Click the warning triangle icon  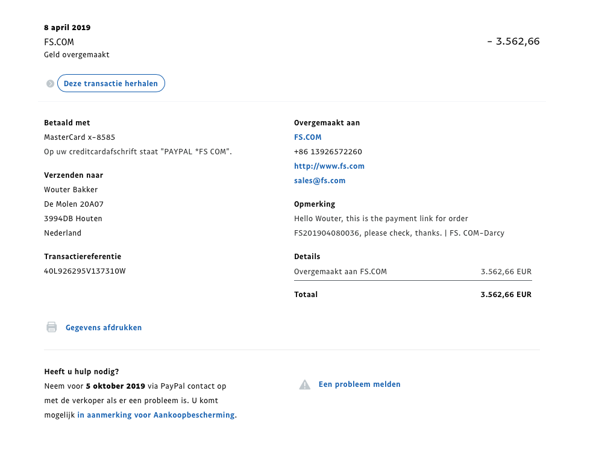coord(305,384)
